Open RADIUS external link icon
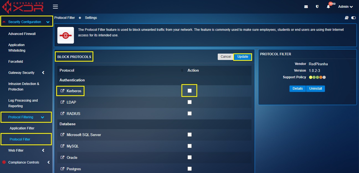Image resolution: width=359 pixels, height=173 pixels. [62, 114]
